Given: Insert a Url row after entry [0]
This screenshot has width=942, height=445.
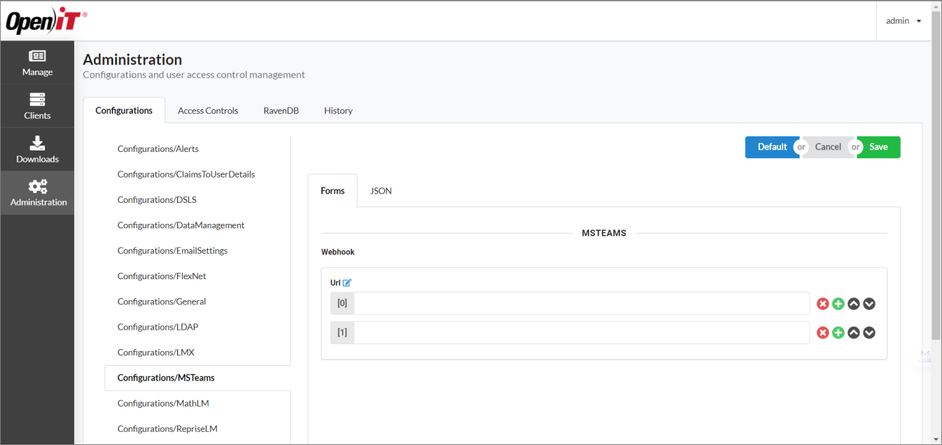Looking at the screenshot, I should point(838,303).
